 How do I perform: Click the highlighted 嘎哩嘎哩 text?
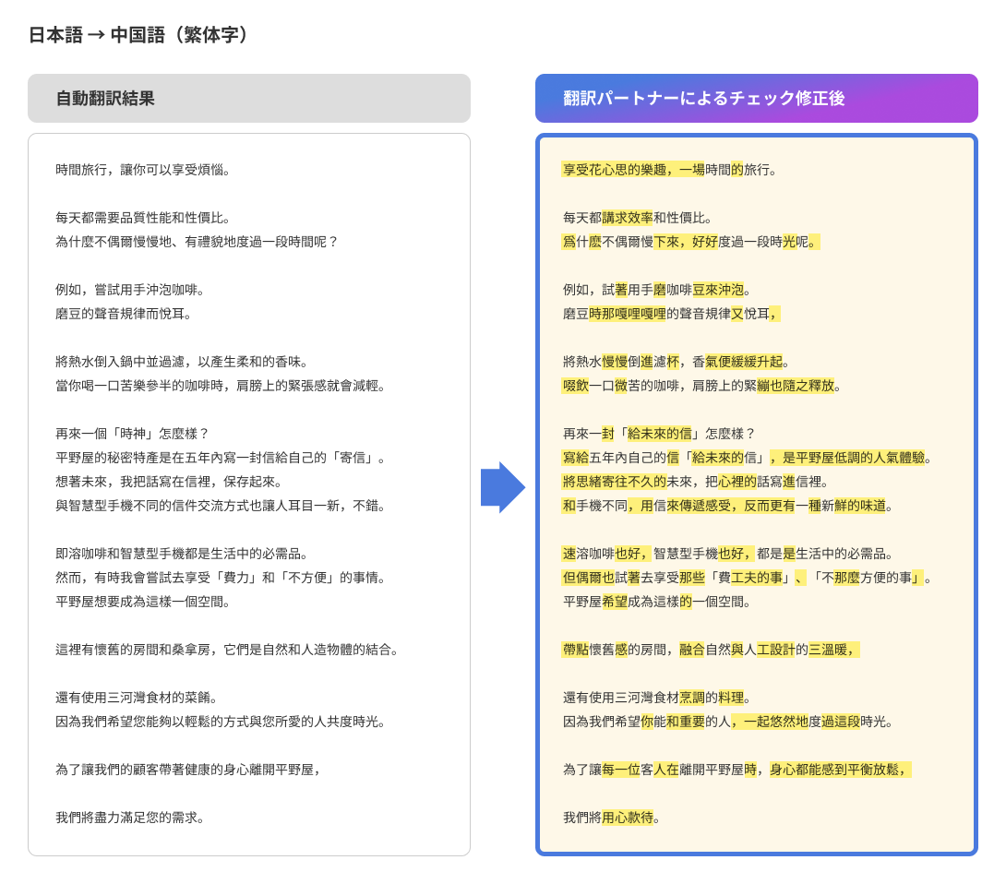coord(640,314)
